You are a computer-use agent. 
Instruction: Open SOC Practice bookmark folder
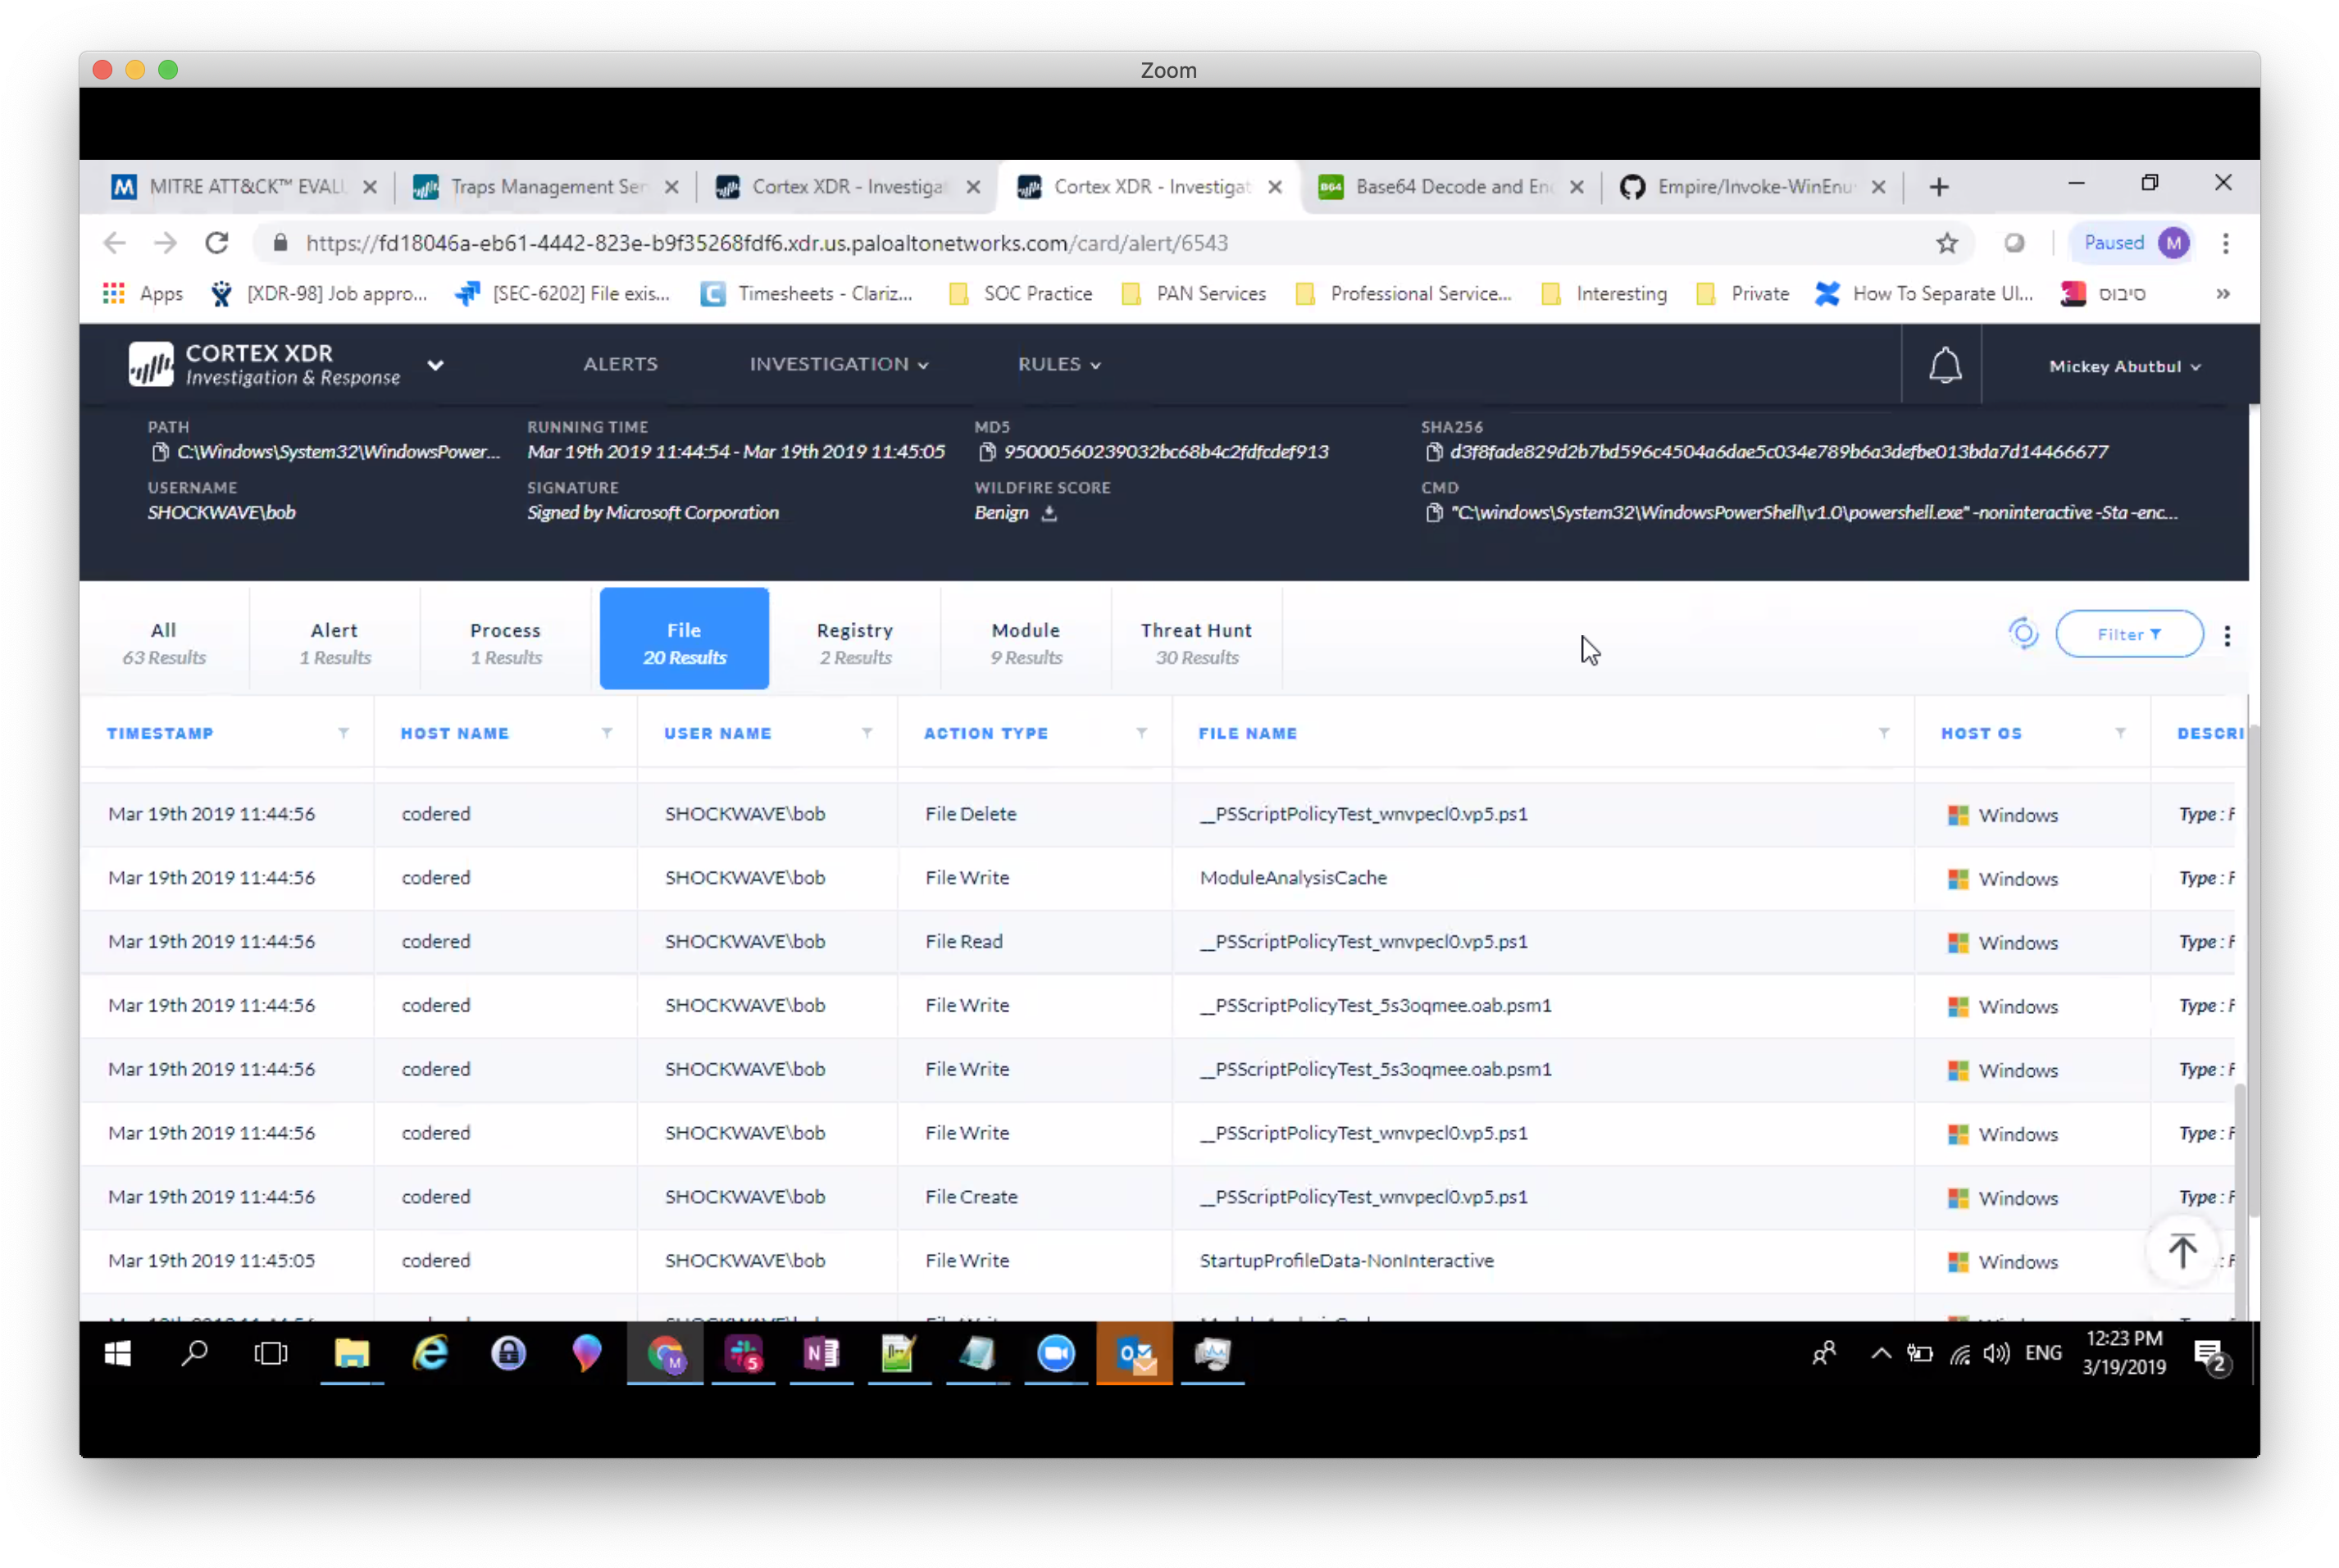(1020, 293)
